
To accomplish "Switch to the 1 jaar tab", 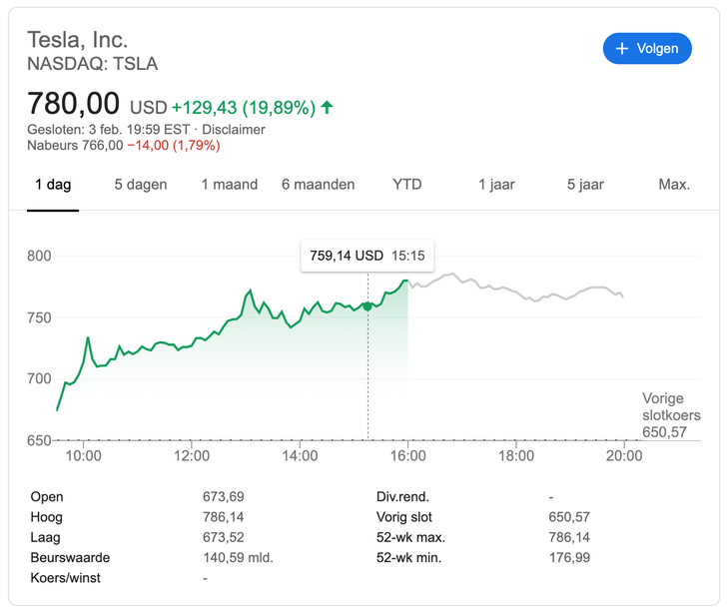I will (496, 185).
